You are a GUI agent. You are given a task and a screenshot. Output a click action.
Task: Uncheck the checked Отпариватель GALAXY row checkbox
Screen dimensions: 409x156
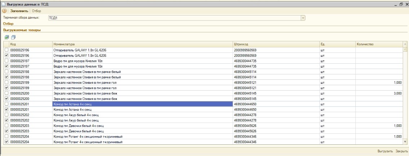tap(6, 56)
